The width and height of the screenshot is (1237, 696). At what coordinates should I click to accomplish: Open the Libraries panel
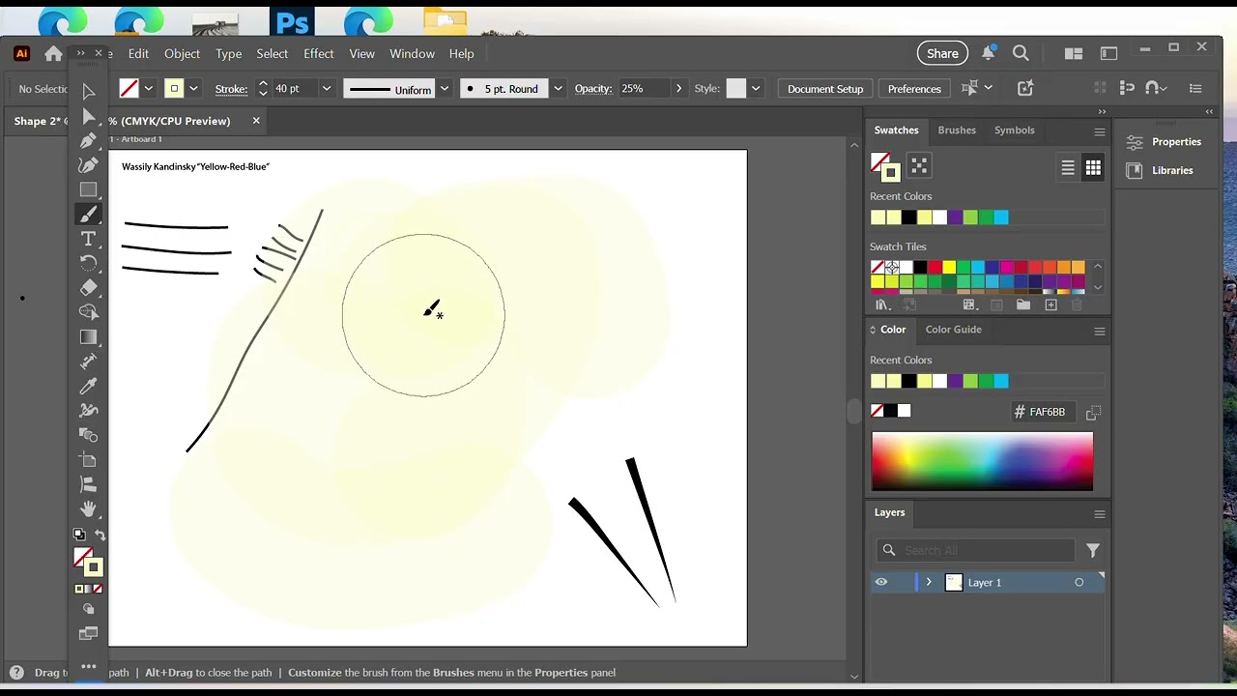coord(1160,170)
